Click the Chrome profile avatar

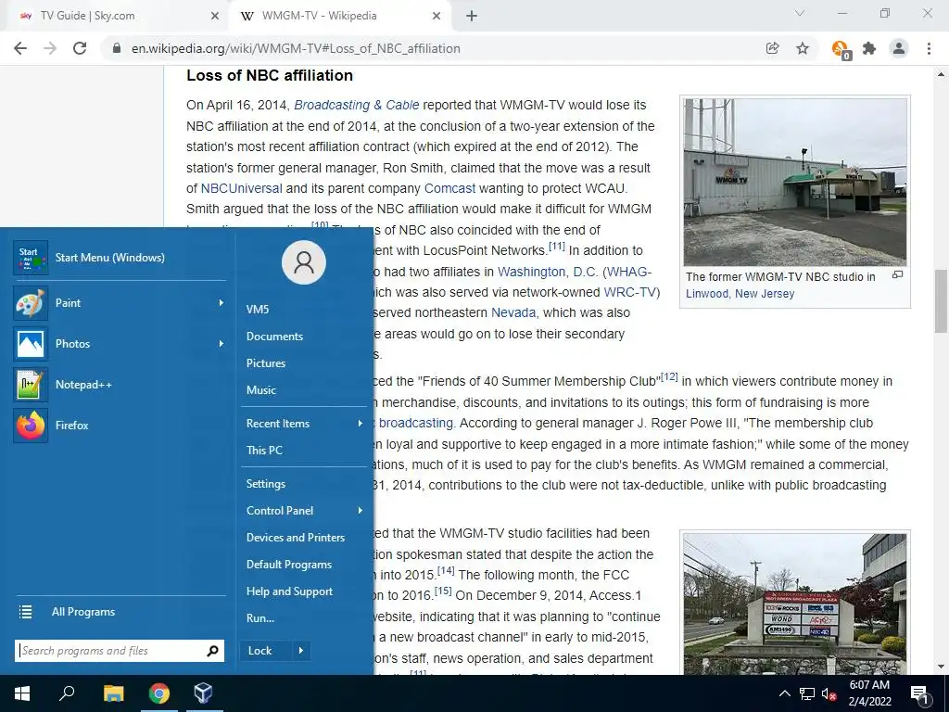point(899,48)
